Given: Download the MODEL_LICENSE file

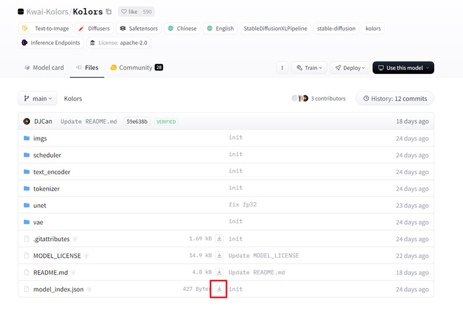Looking at the screenshot, I should [x=219, y=256].
